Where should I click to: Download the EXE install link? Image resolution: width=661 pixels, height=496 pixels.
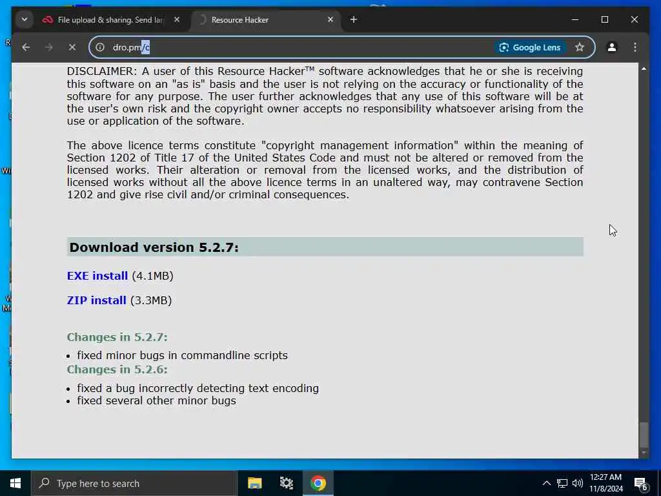coord(97,276)
